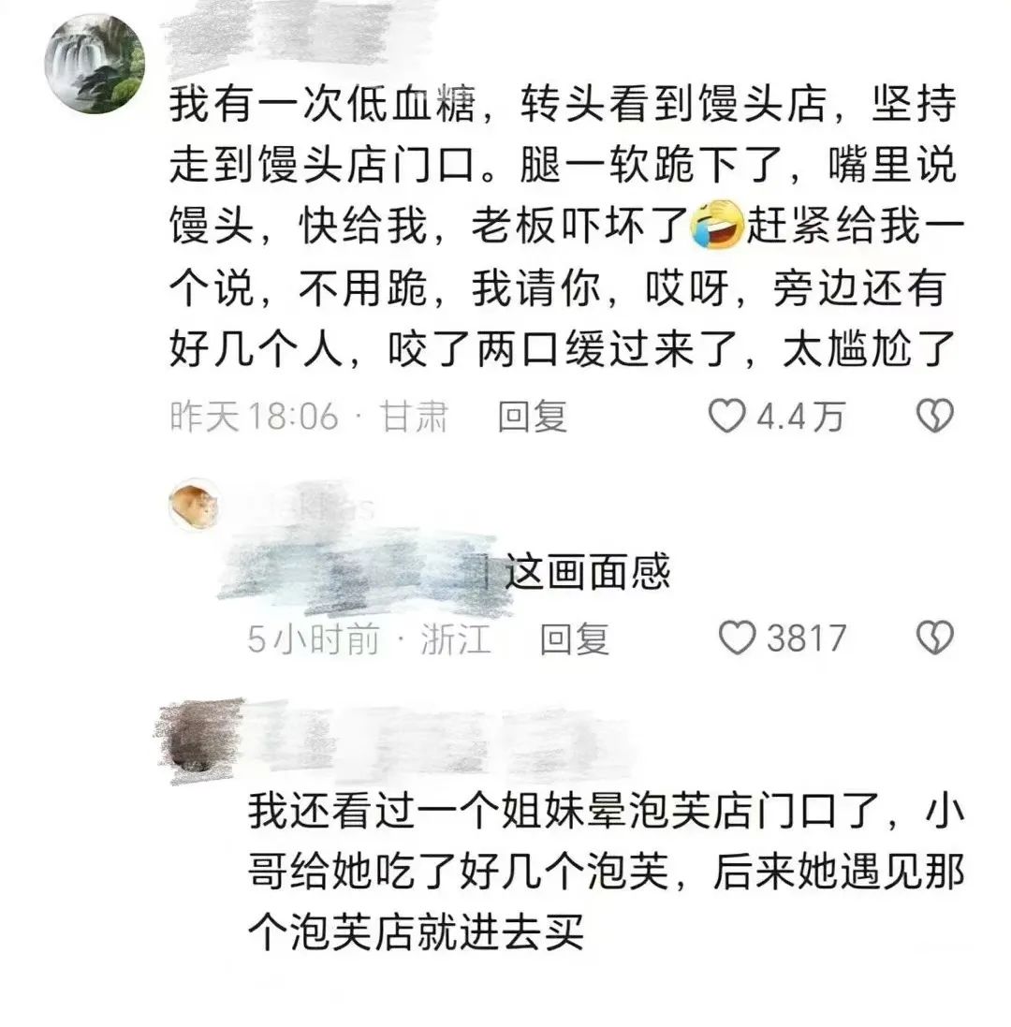1011x1027 pixels.
Task: Reply to the 5小时前 comment via 回复
Action: coord(574,638)
